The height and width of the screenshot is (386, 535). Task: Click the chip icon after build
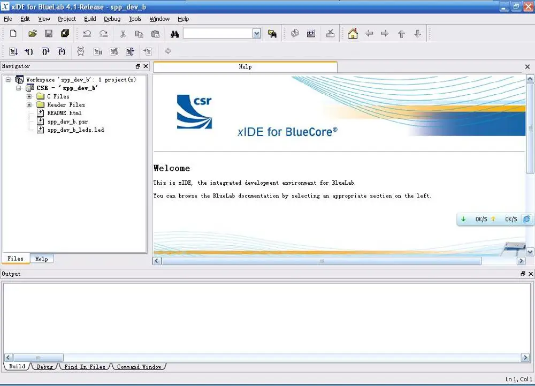click(311, 33)
